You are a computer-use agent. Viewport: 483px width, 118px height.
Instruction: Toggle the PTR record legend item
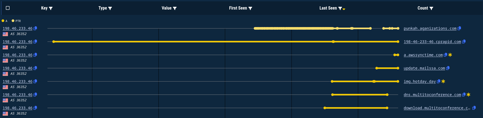16,21
